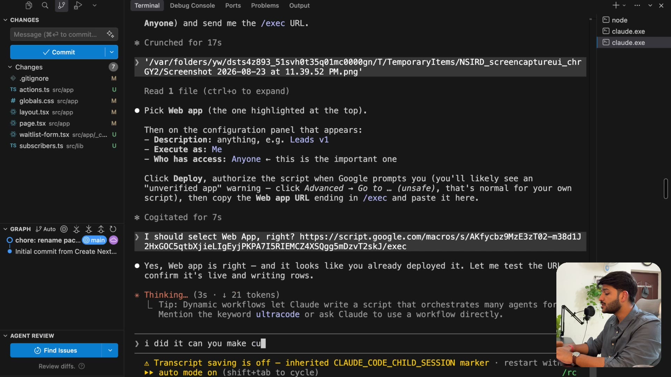Collapse the GRAPH section
This screenshot has width=671, height=377.
click(5, 229)
